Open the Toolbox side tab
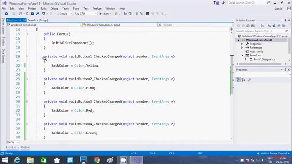Viewport: 292px width, 164px height. coord(3,41)
